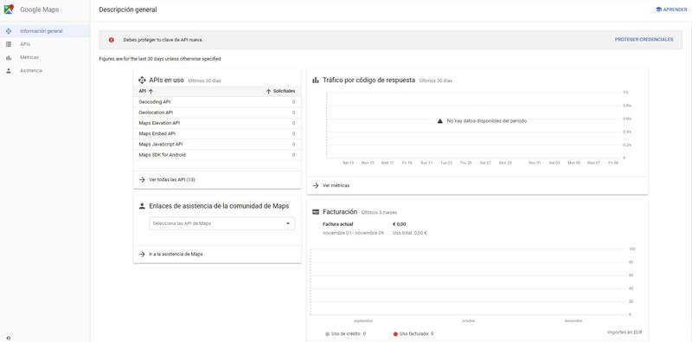
Task: Click the octubre label on billing chart
Action: [x=468, y=321]
